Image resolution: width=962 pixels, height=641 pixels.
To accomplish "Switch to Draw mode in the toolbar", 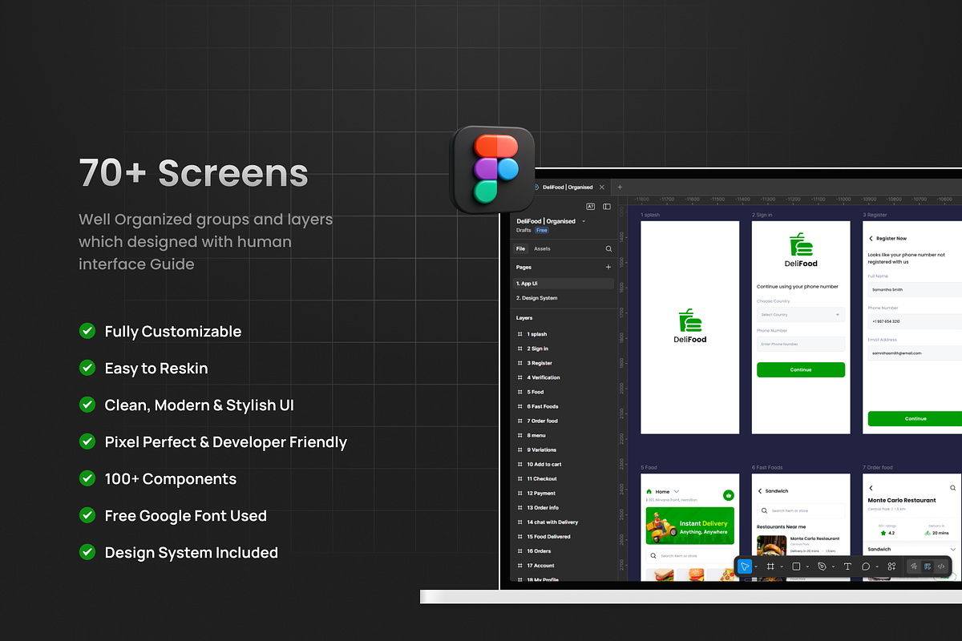I will coord(913,566).
